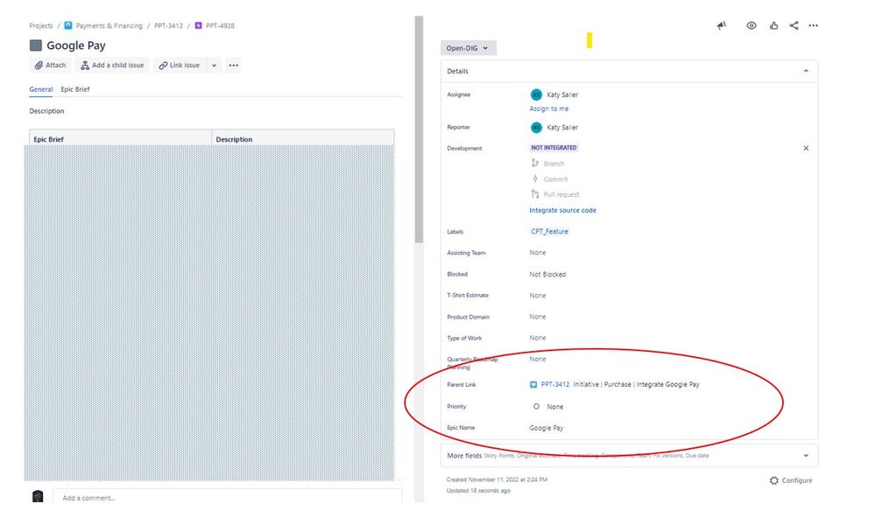Dismiss the Development section with X
Viewport: 875px width, 511px height.
806,148
